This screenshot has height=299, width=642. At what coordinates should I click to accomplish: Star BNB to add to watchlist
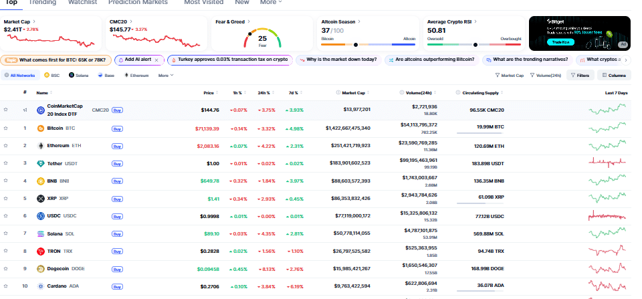[x=6, y=181]
